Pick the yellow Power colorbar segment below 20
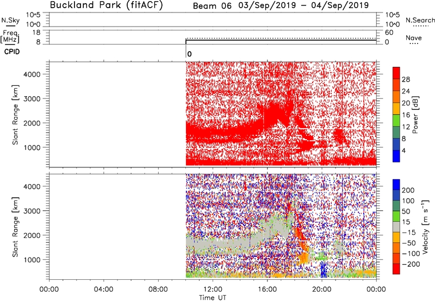 click(x=396, y=109)
